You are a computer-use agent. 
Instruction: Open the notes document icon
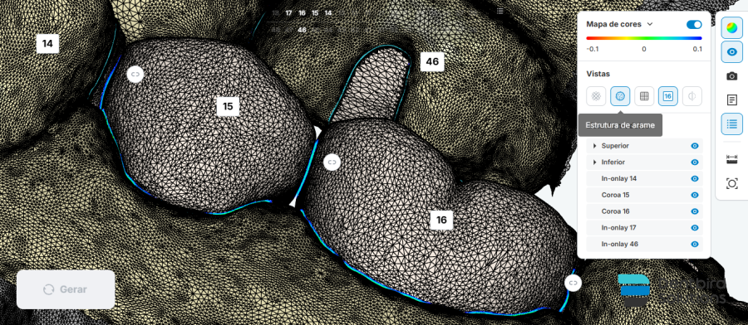(731, 100)
